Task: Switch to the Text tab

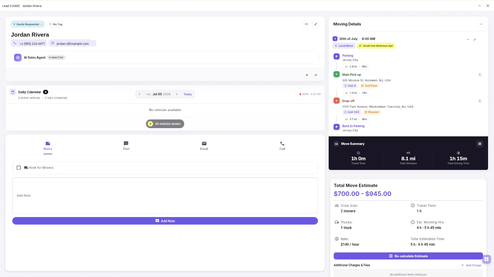Action: click(126, 146)
